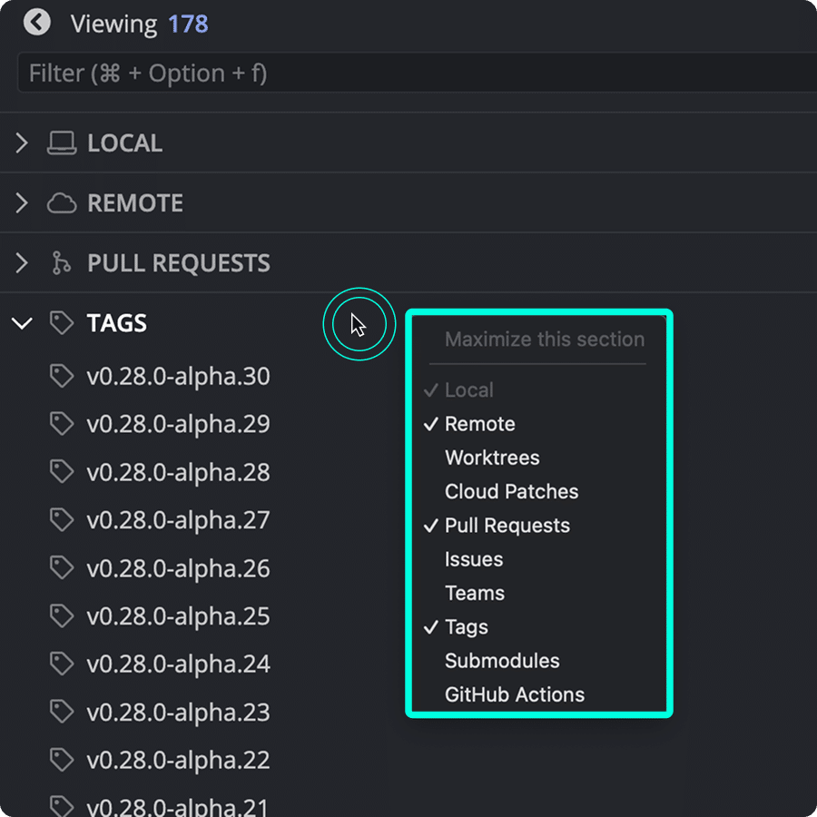Select Worktrees from the context menu
Screen dimensions: 817x817
pos(491,458)
